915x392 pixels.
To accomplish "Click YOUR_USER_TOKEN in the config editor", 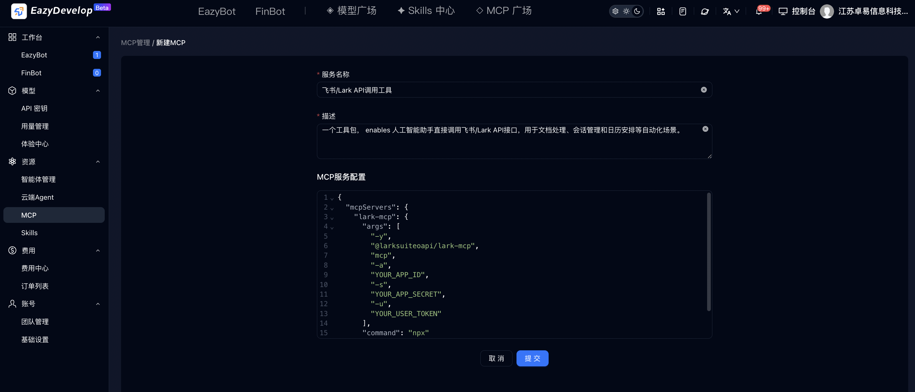I will (406, 314).
